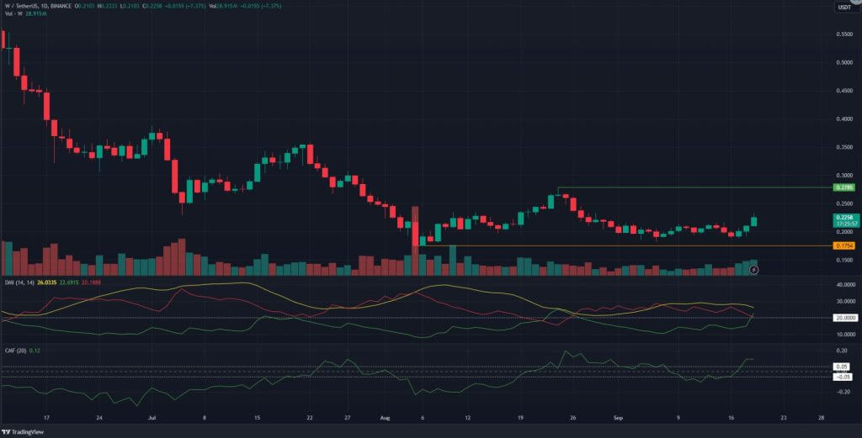
Task: Select the orange horizontal support line
Action: tap(626, 245)
